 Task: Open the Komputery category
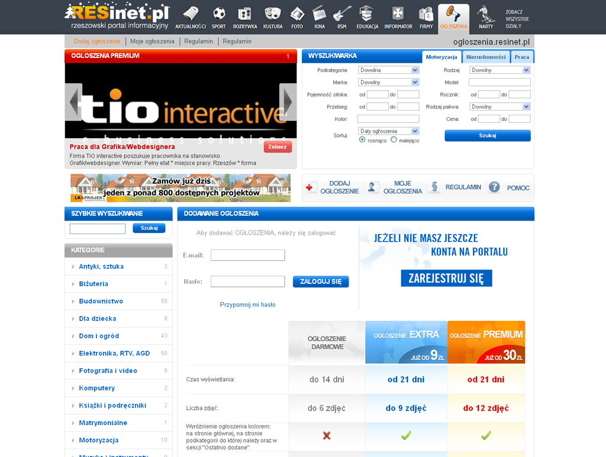pos(97,388)
